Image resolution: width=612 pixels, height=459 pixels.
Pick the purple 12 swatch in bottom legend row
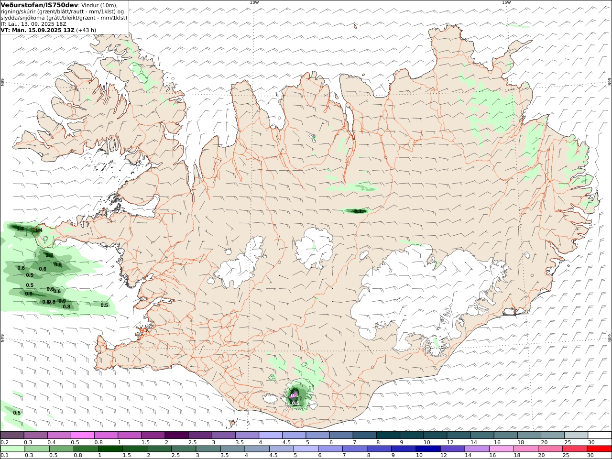coord(452,449)
